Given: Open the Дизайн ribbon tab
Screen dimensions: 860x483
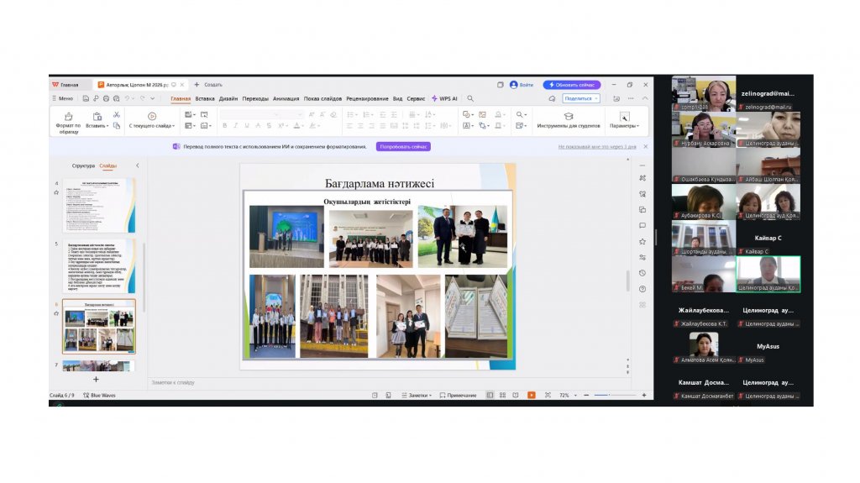Looking at the screenshot, I should point(228,98).
